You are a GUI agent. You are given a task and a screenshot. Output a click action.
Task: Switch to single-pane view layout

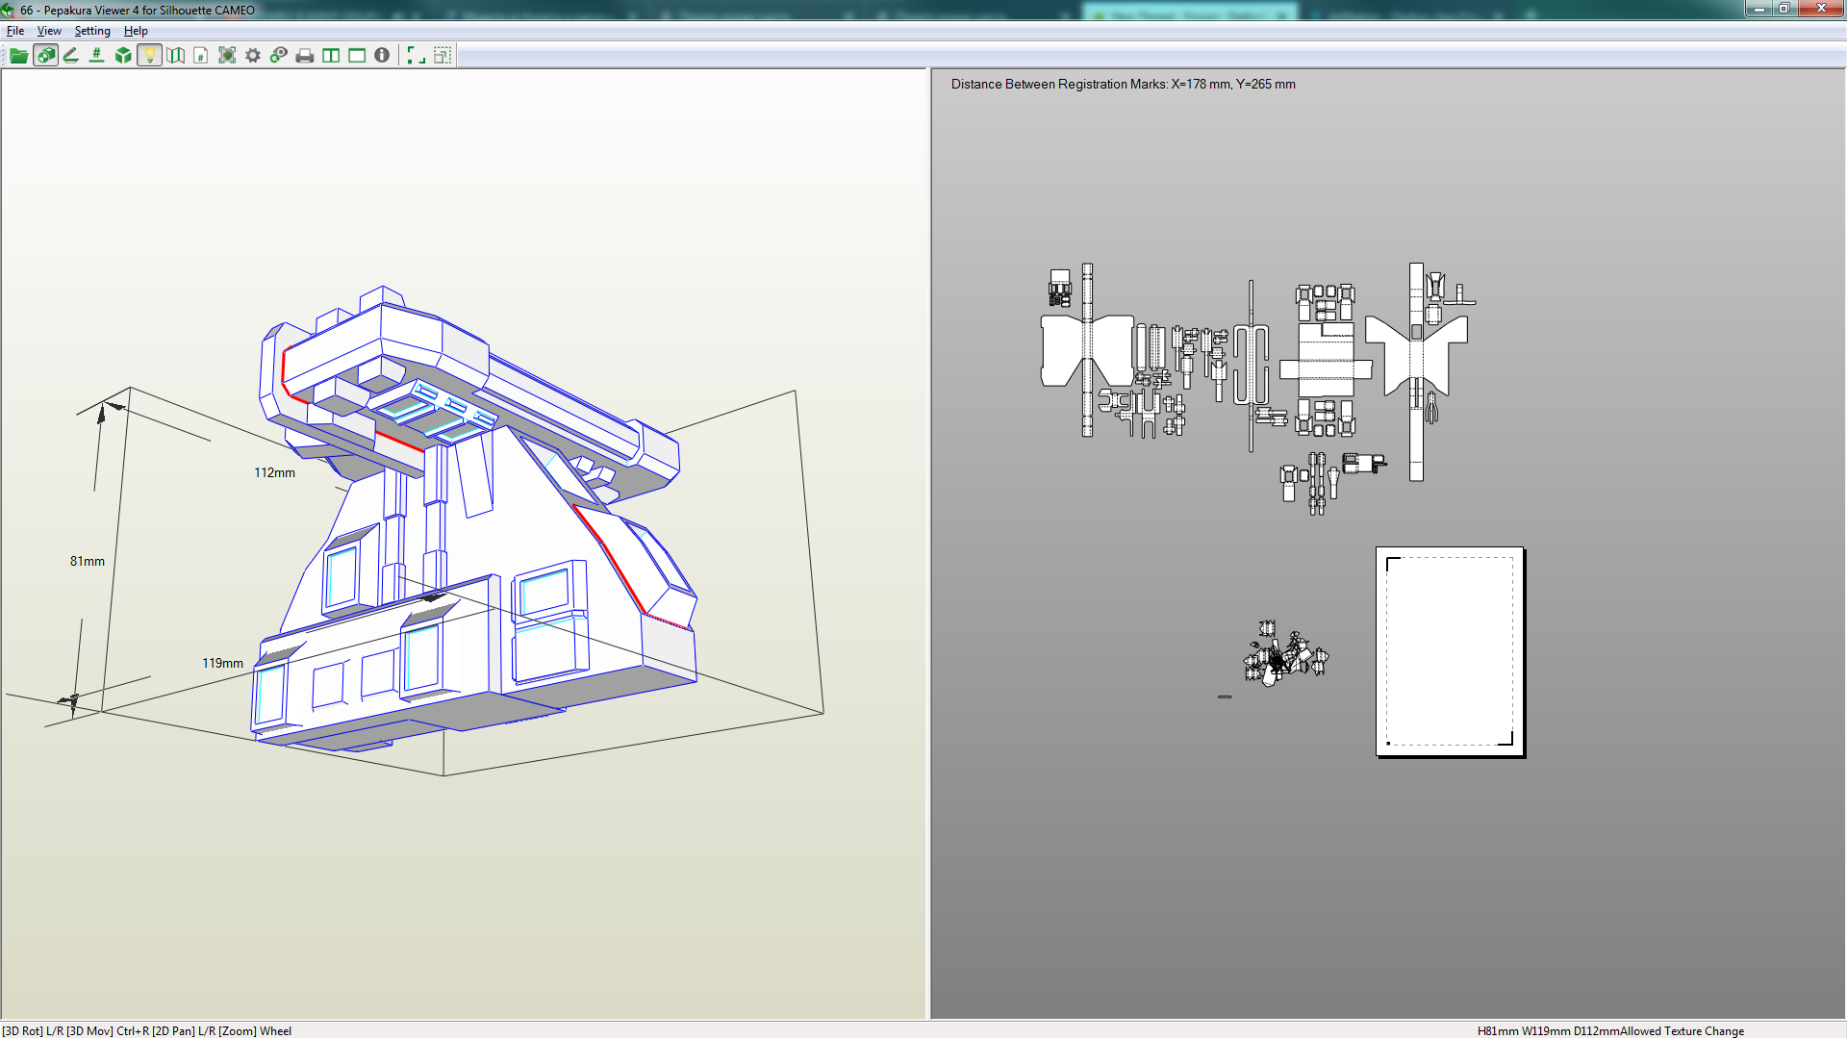[357, 56]
